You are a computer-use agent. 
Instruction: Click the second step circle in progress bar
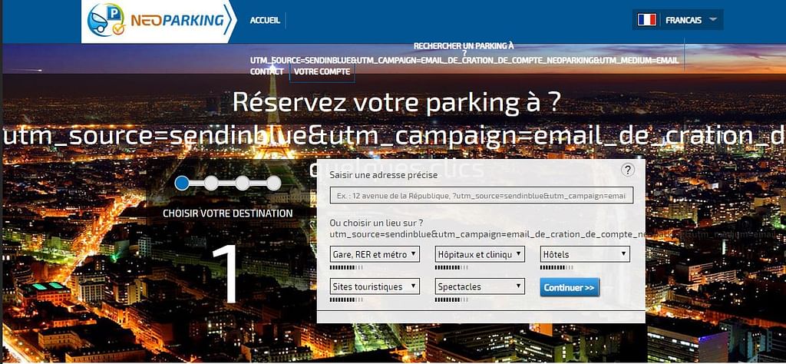pos(211,183)
